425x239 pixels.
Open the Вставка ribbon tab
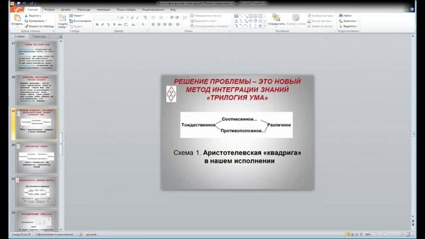(x=49, y=9)
